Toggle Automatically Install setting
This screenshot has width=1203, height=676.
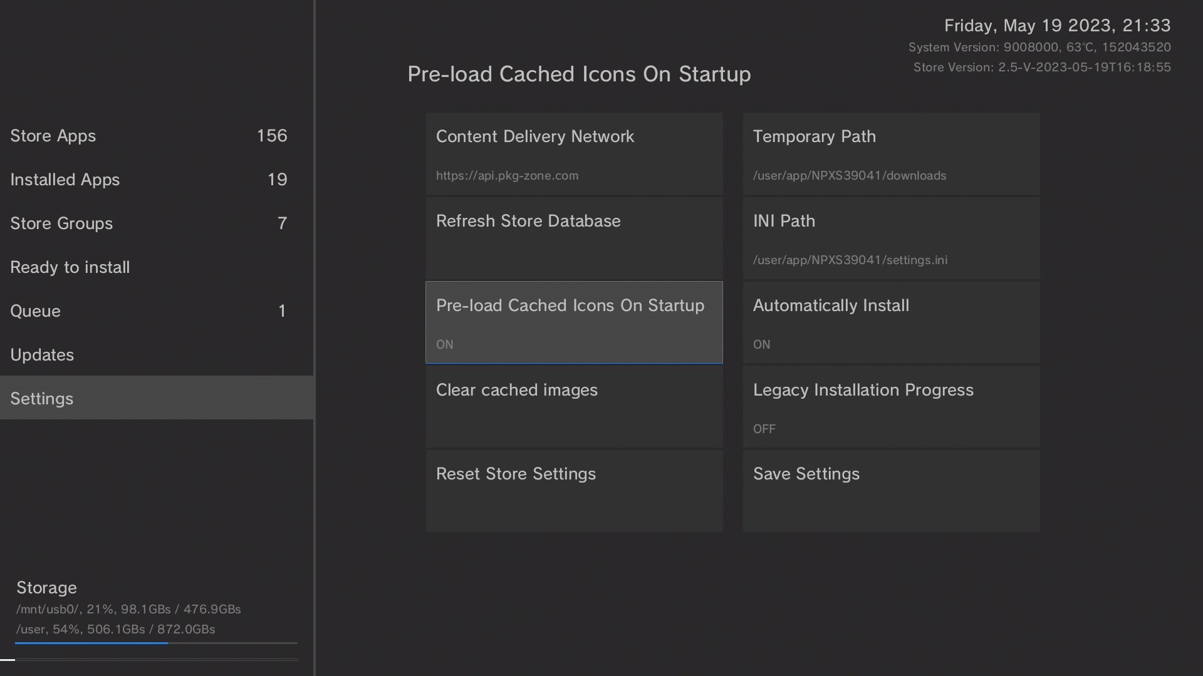pyautogui.click(x=891, y=322)
